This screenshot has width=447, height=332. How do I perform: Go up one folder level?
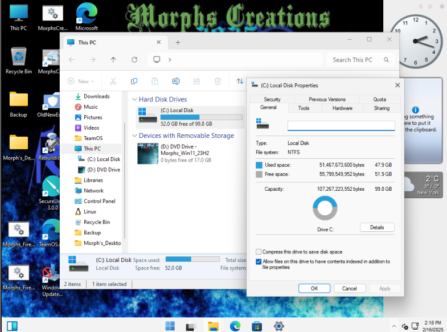point(113,60)
